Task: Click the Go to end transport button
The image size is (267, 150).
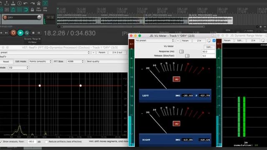Action: point(6,33)
